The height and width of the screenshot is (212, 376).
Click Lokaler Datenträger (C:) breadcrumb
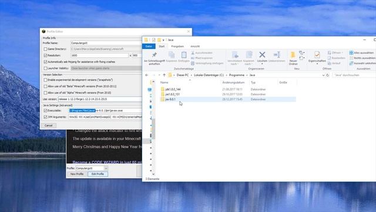tap(209, 75)
